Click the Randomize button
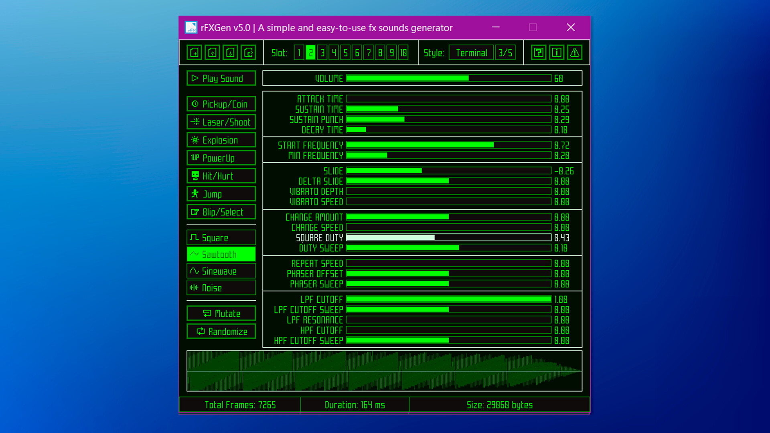The image size is (770, 433). click(221, 331)
